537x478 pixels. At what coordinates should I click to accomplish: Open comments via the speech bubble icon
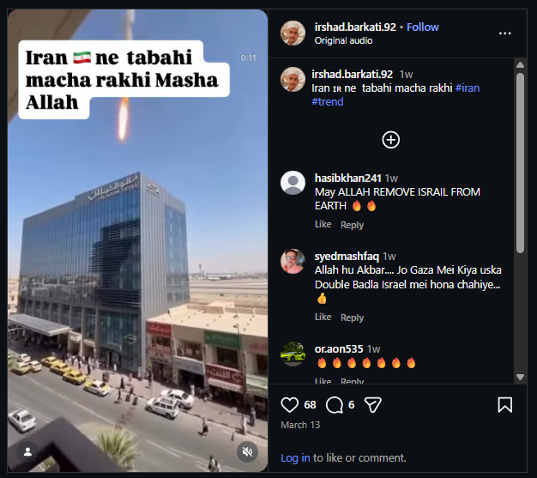coord(335,405)
